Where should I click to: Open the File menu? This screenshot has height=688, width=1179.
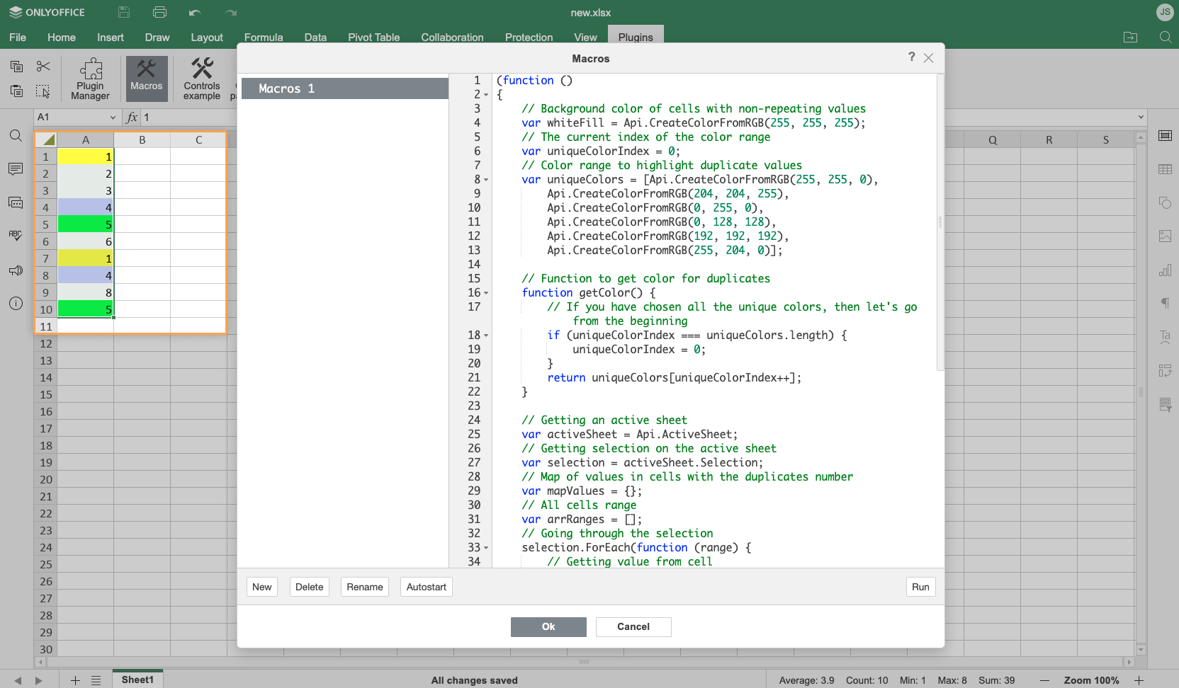click(x=18, y=38)
